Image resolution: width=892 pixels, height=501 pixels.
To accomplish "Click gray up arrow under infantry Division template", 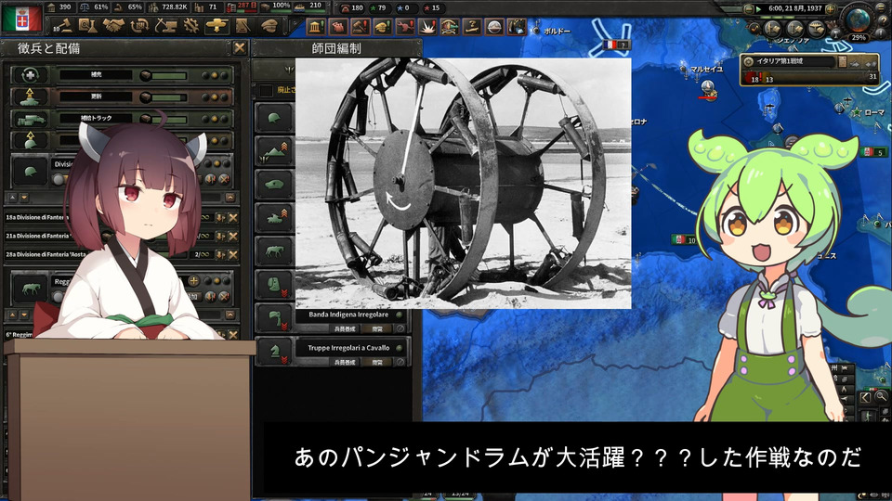I will click(12, 198).
